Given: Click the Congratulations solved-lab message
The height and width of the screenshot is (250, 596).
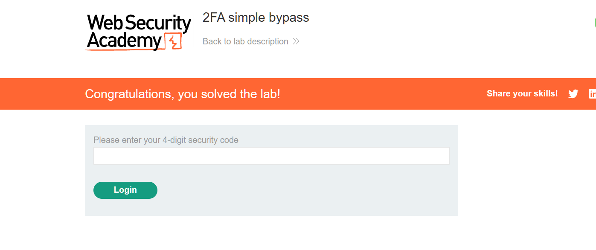Looking at the screenshot, I should 182,94.
